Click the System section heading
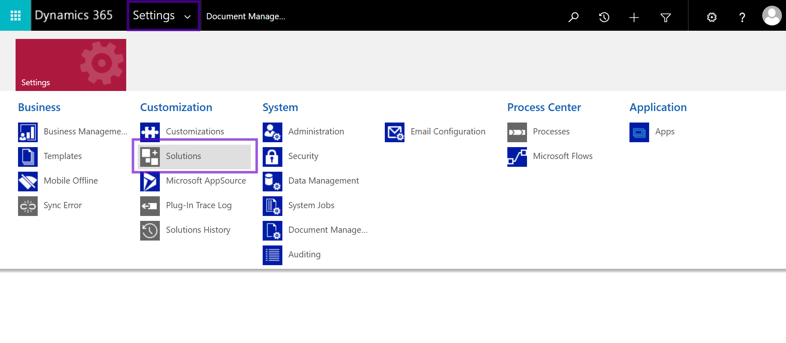This screenshot has height=343, width=786. point(280,107)
